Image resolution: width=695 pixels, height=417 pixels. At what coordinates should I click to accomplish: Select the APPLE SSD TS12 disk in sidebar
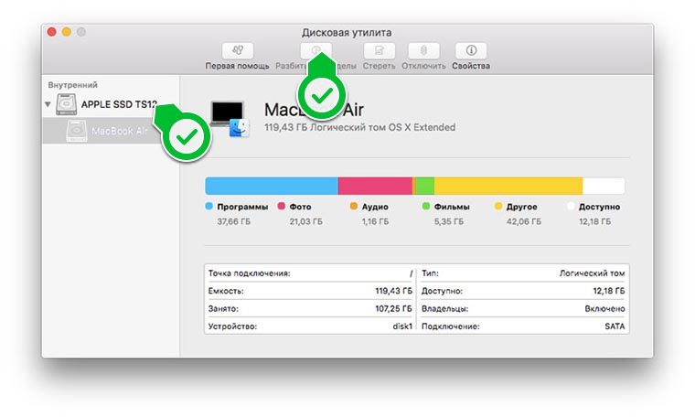pyautogui.click(x=111, y=104)
